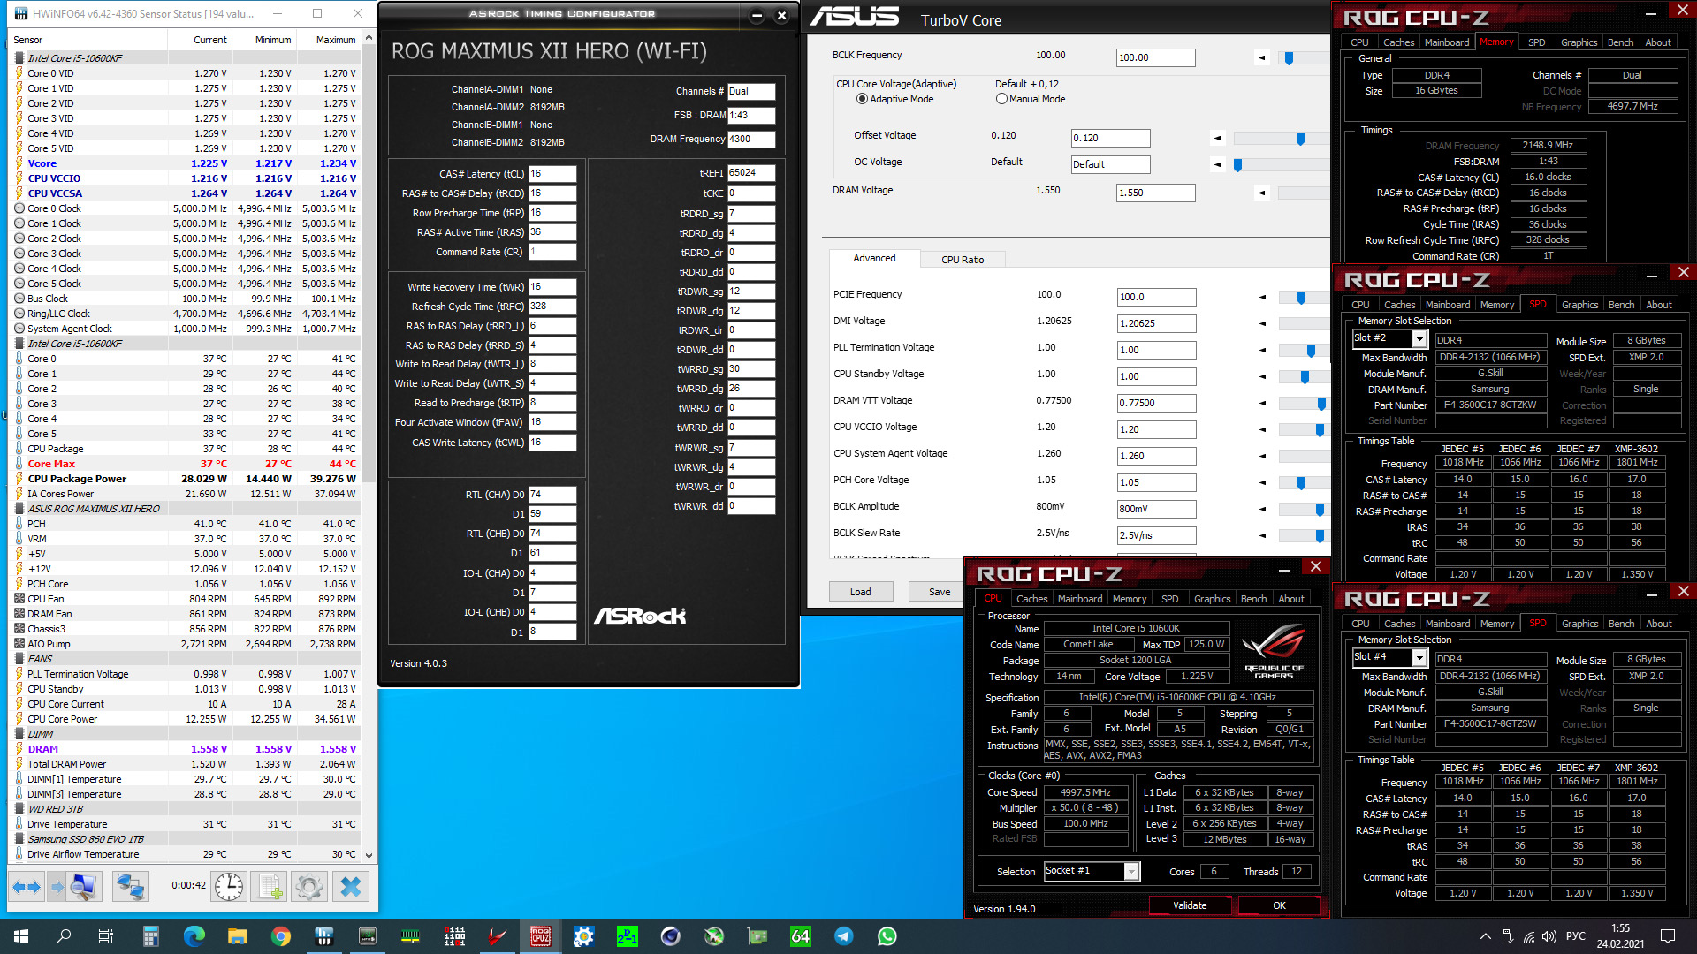Click Validate button in CPU-Z
Image resolution: width=1697 pixels, height=954 pixels.
pyautogui.click(x=1189, y=905)
